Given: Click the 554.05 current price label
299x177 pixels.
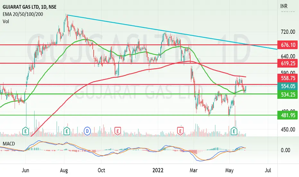Looking at the screenshot, I should coord(287,86).
